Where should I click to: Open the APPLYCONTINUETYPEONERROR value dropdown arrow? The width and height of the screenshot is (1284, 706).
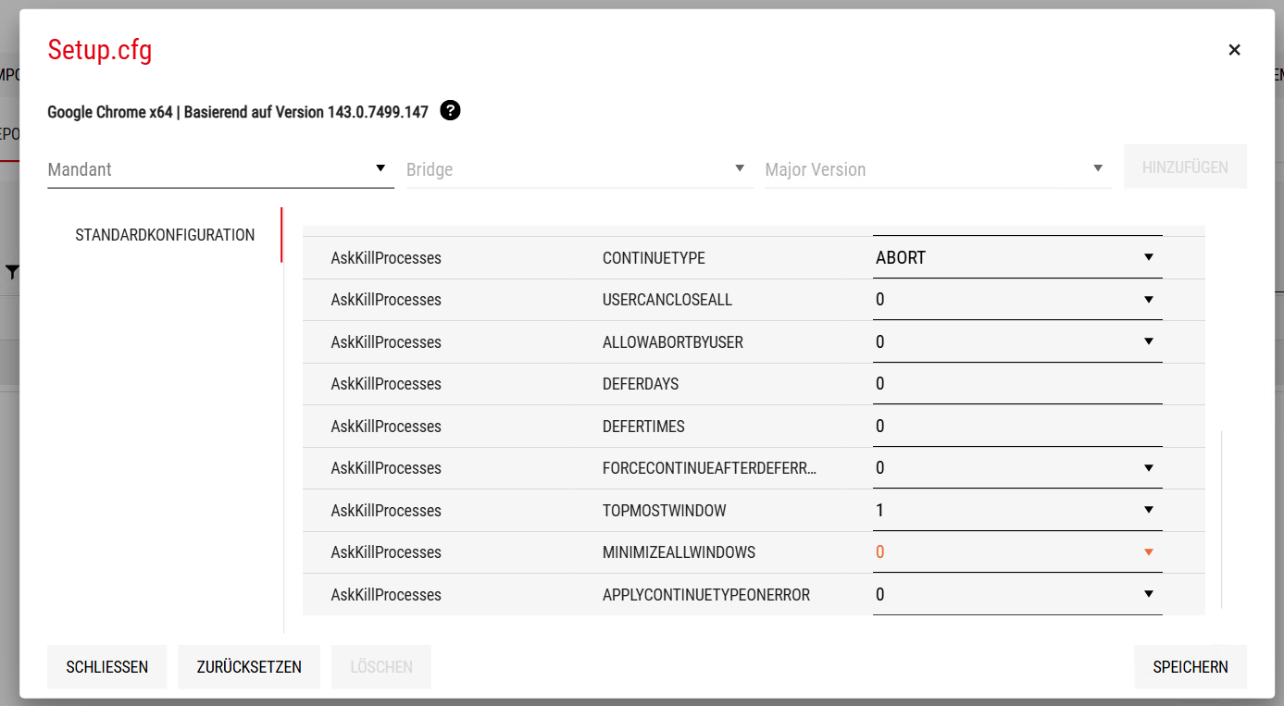coord(1148,594)
